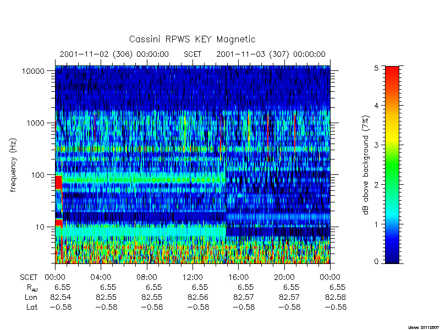
Task: Click the colorbar value 3
Action: tap(376, 145)
